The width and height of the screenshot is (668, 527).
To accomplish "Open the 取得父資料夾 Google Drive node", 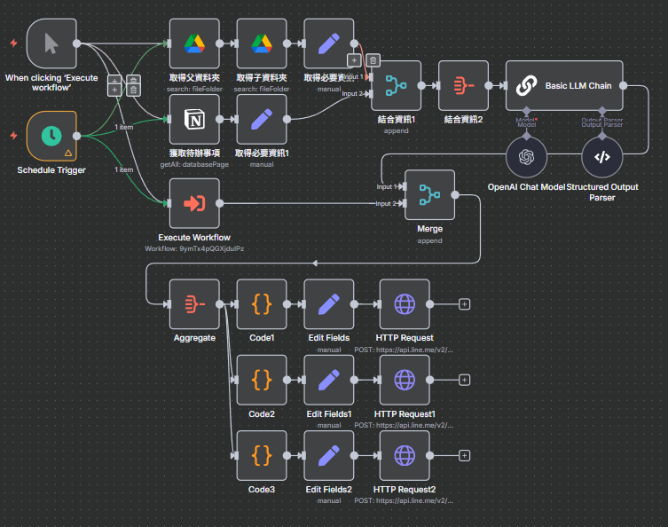I will click(x=194, y=43).
